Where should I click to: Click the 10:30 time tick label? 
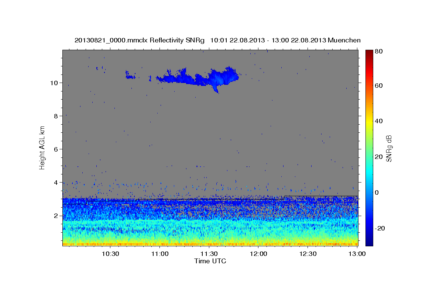110,254
